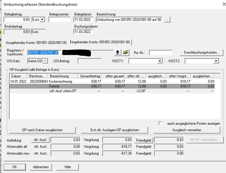Click the Abbrechen button
Viewport: 226px width, 173px height.
[41, 167]
